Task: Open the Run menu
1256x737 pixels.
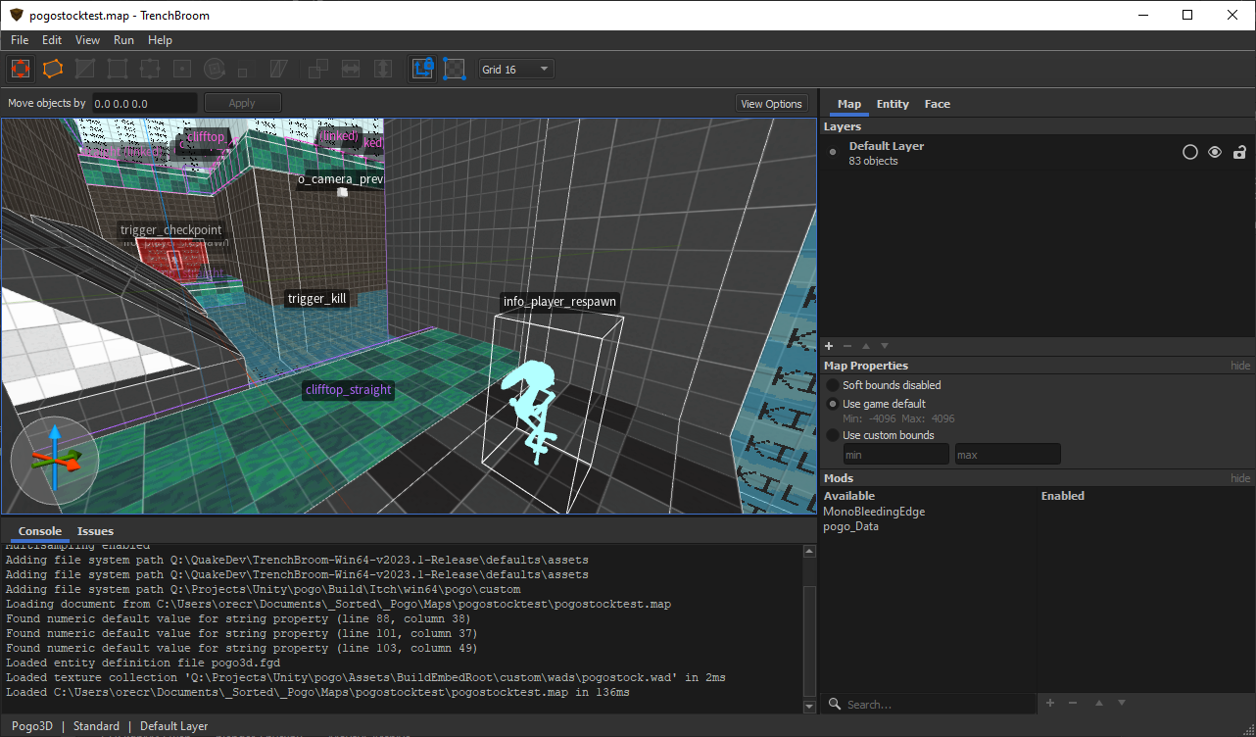Action: (123, 40)
